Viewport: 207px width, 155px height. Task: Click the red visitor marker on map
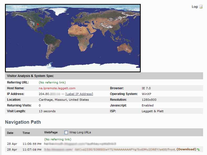38,24
